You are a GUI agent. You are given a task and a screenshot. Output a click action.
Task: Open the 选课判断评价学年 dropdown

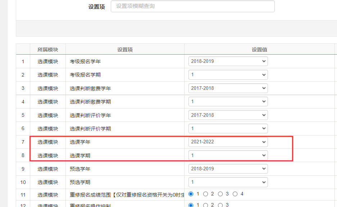(228, 115)
